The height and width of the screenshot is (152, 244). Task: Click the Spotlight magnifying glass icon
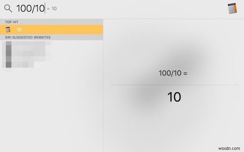pos(8,8)
